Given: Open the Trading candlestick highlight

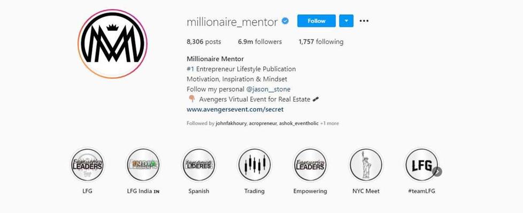Looking at the screenshot, I should coord(255,165).
